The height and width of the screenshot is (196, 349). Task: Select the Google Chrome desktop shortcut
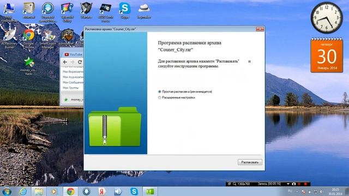click(29, 39)
